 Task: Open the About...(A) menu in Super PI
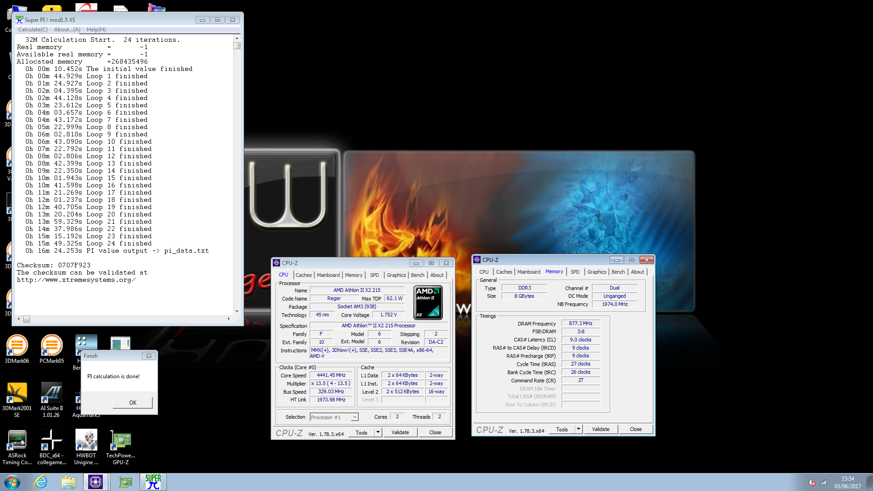67,30
